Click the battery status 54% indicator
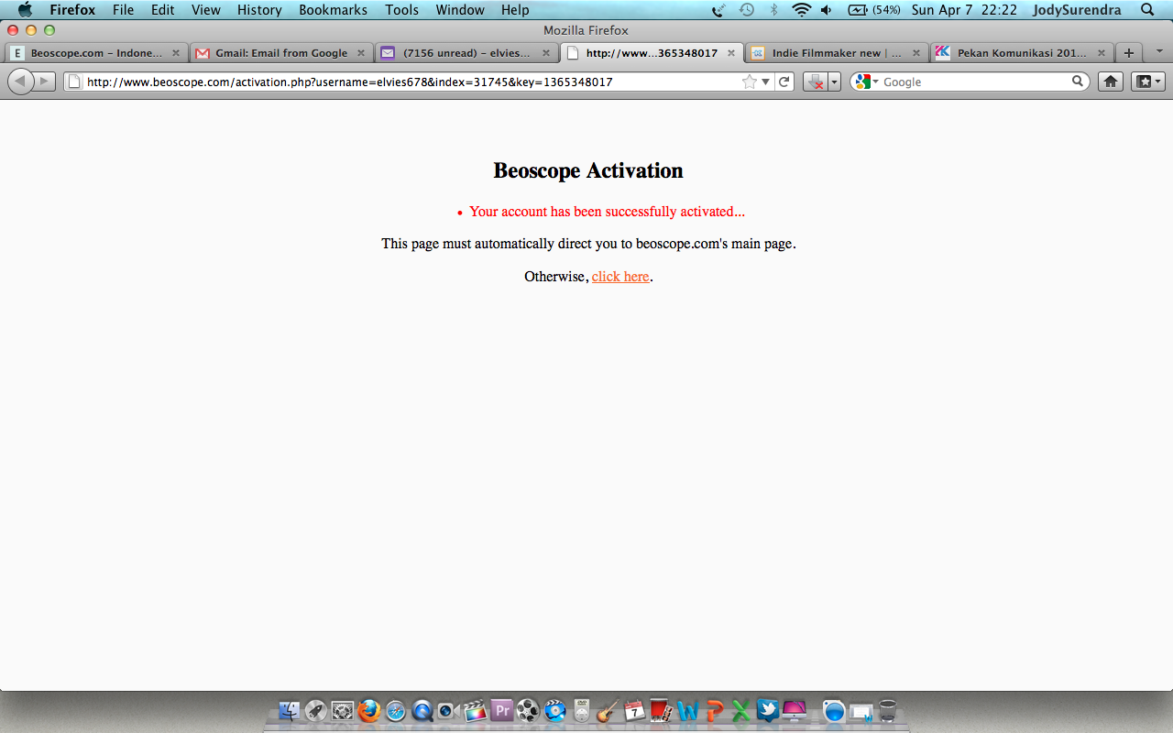The width and height of the screenshot is (1173, 733). (875, 10)
